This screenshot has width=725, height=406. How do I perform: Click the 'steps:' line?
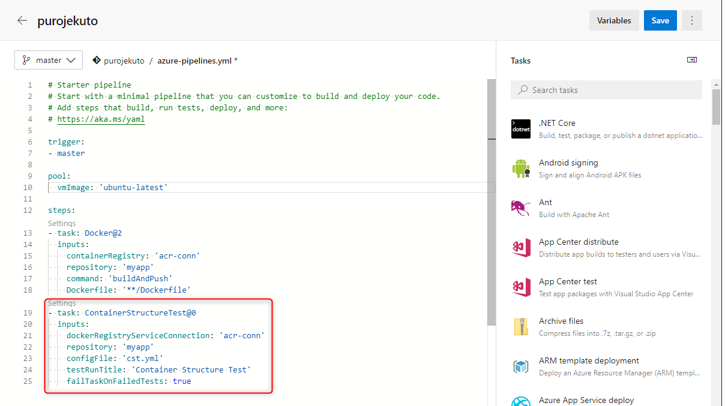coord(62,210)
